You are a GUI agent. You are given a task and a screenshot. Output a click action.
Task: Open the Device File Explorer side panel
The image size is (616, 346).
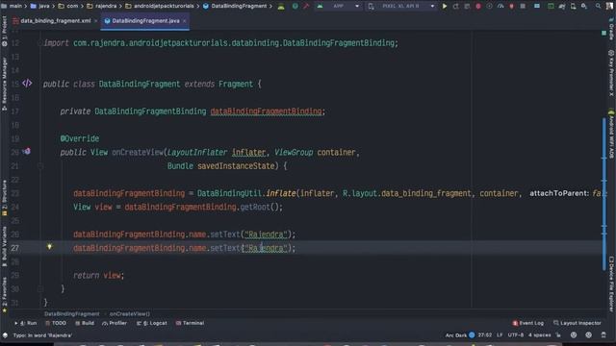click(x=611, y=284)
